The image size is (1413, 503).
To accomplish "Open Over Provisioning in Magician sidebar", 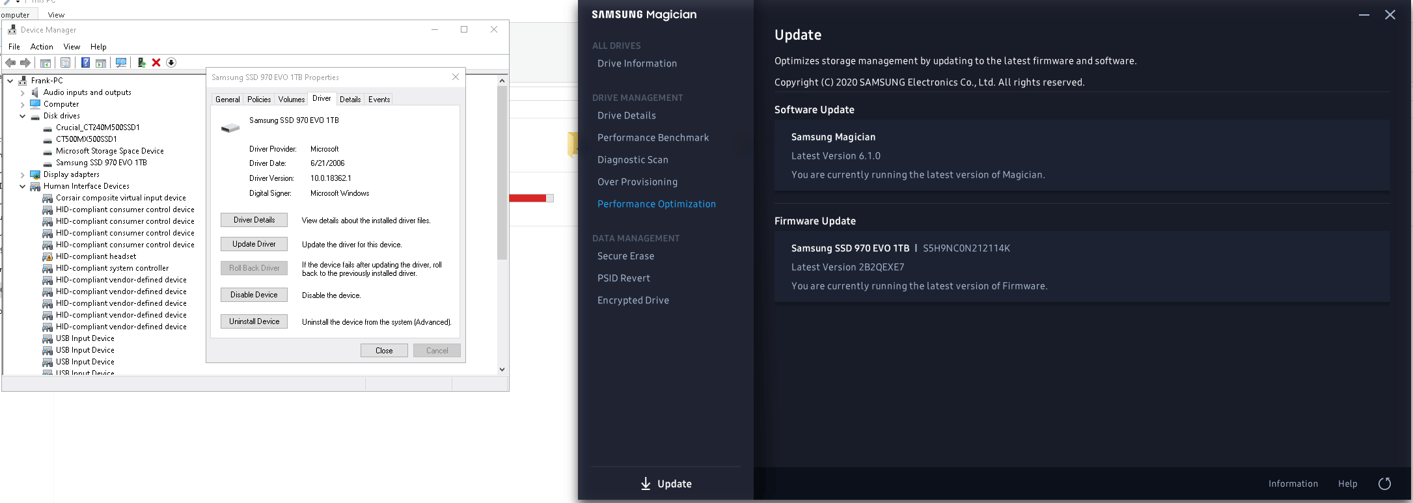I will [638, 182].
